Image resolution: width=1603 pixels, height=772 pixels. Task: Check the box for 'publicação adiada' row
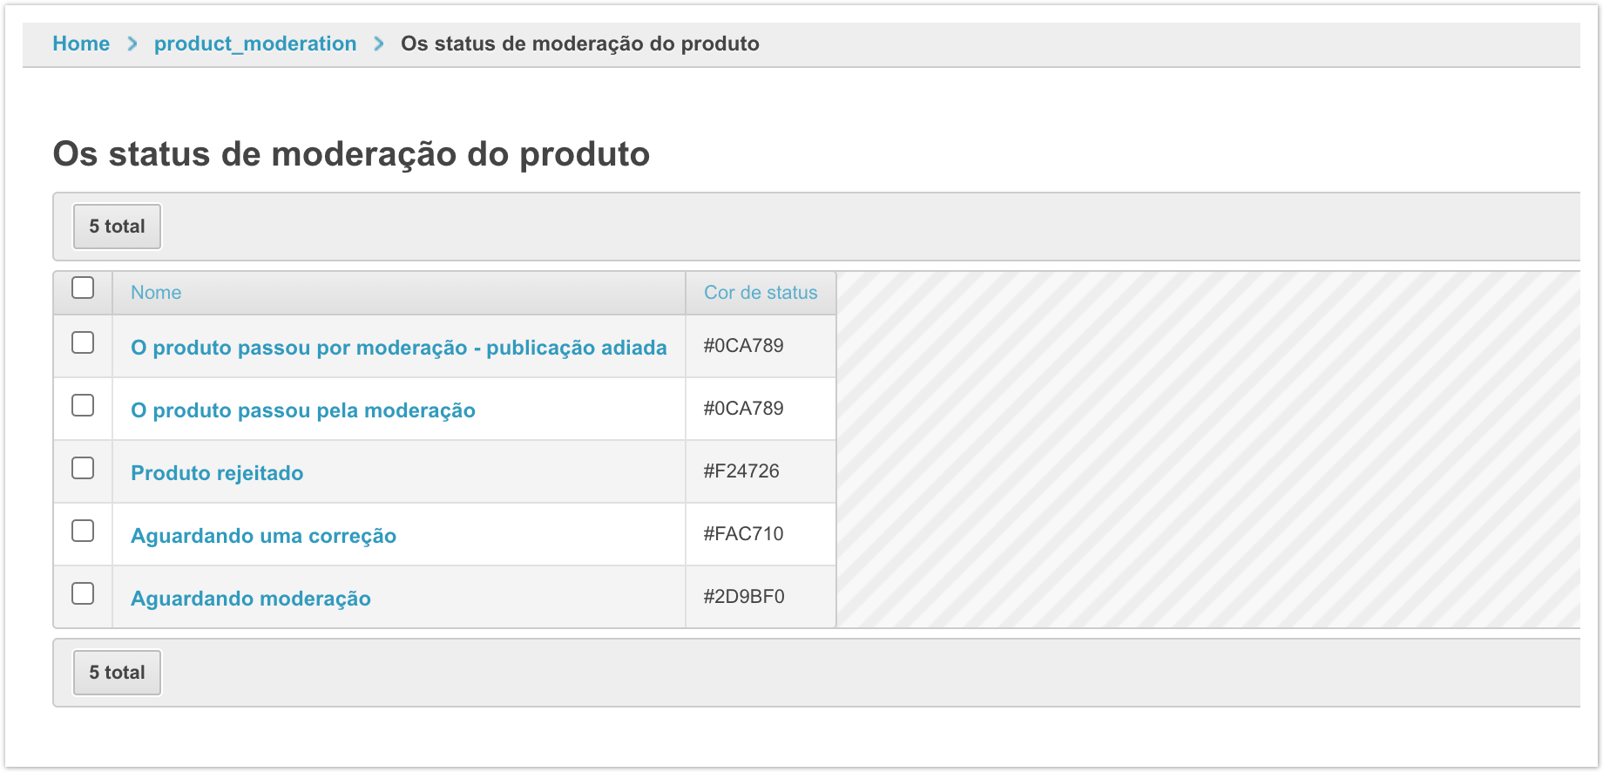[x=83, y=343]
